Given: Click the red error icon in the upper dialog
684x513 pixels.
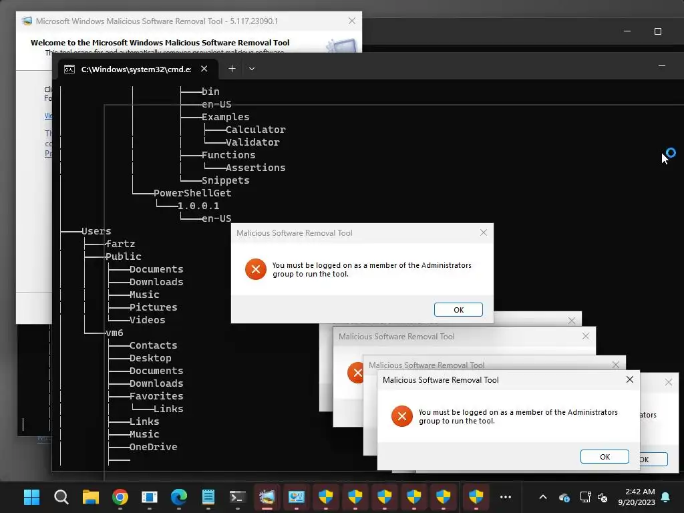Looking at the screenshot, I should tap(256, 269).
